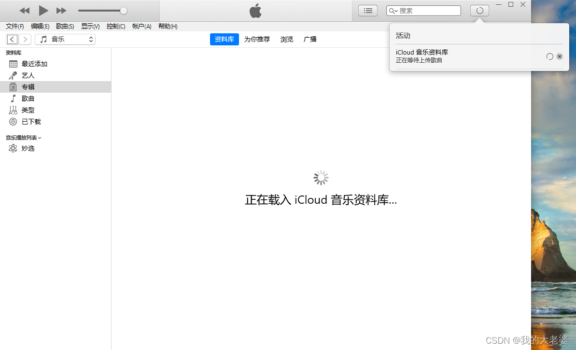The image size is (576, 350).
Task: Select 专辑 in sidebar
Action: pyautogui.click(x=56, y=87)
